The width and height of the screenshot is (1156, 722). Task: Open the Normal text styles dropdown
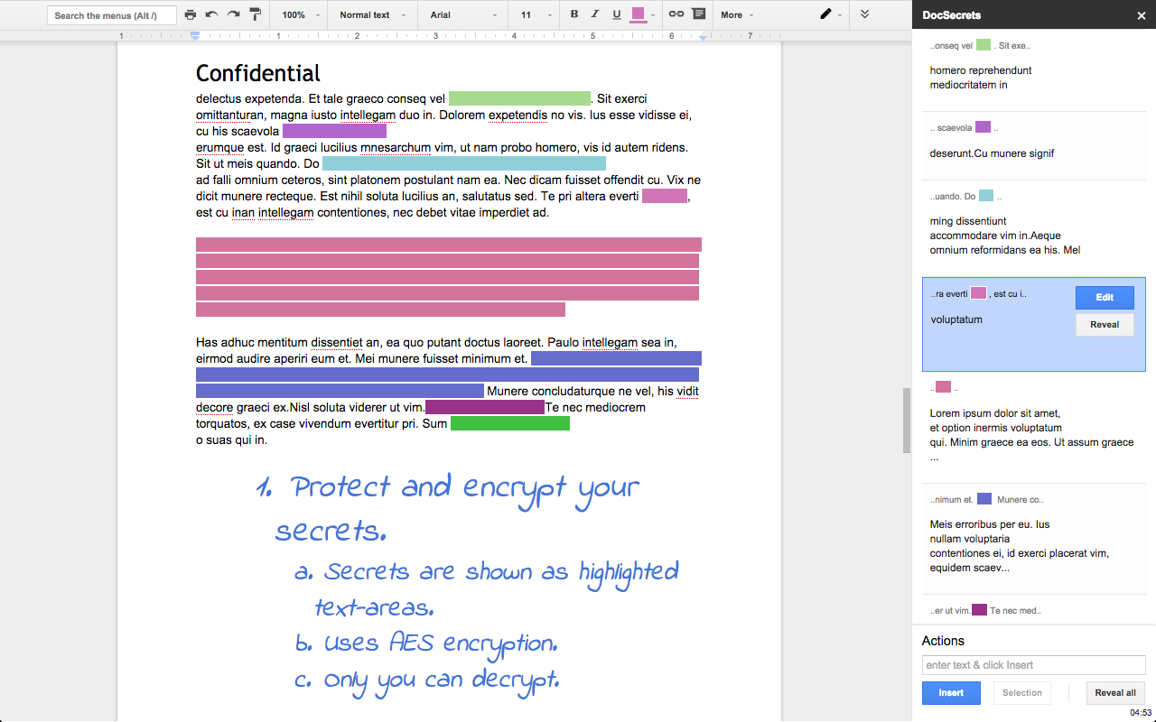coord(371,14)
